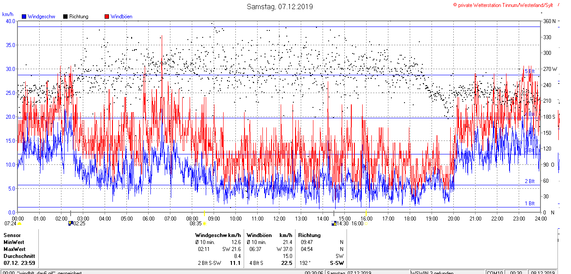Click the MaxWert row label
The image size is (571, 274).
coord(14,249)
